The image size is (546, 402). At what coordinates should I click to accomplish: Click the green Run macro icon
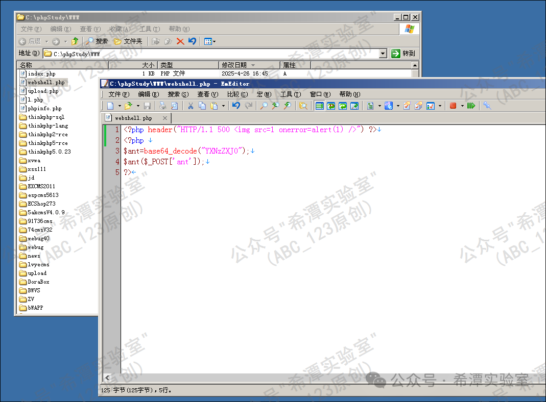[471, 106]
